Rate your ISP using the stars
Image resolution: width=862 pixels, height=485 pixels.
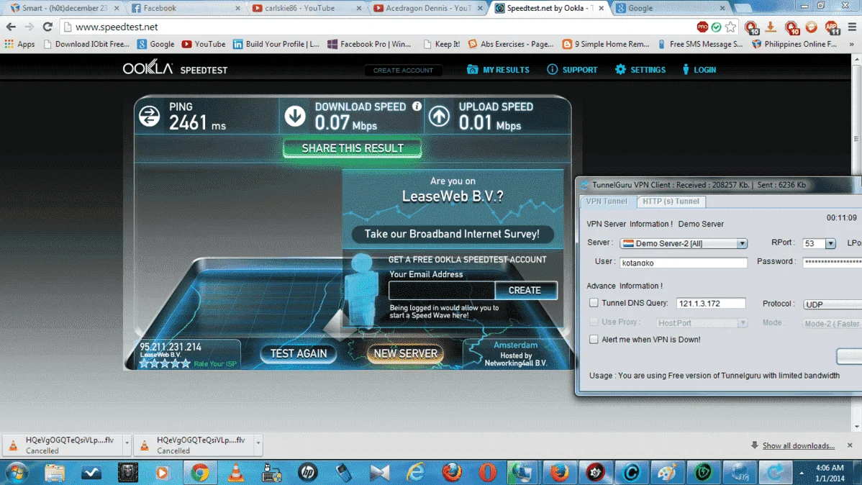point(165,363)
